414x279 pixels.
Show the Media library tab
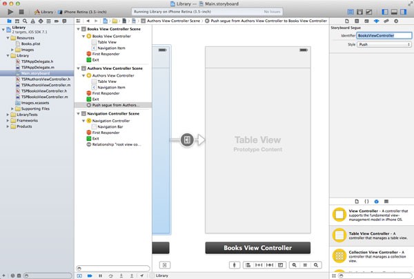386,202
